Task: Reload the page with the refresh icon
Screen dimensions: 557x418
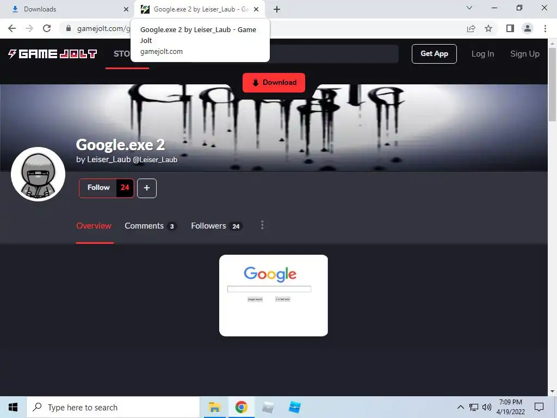Action: 47,28
